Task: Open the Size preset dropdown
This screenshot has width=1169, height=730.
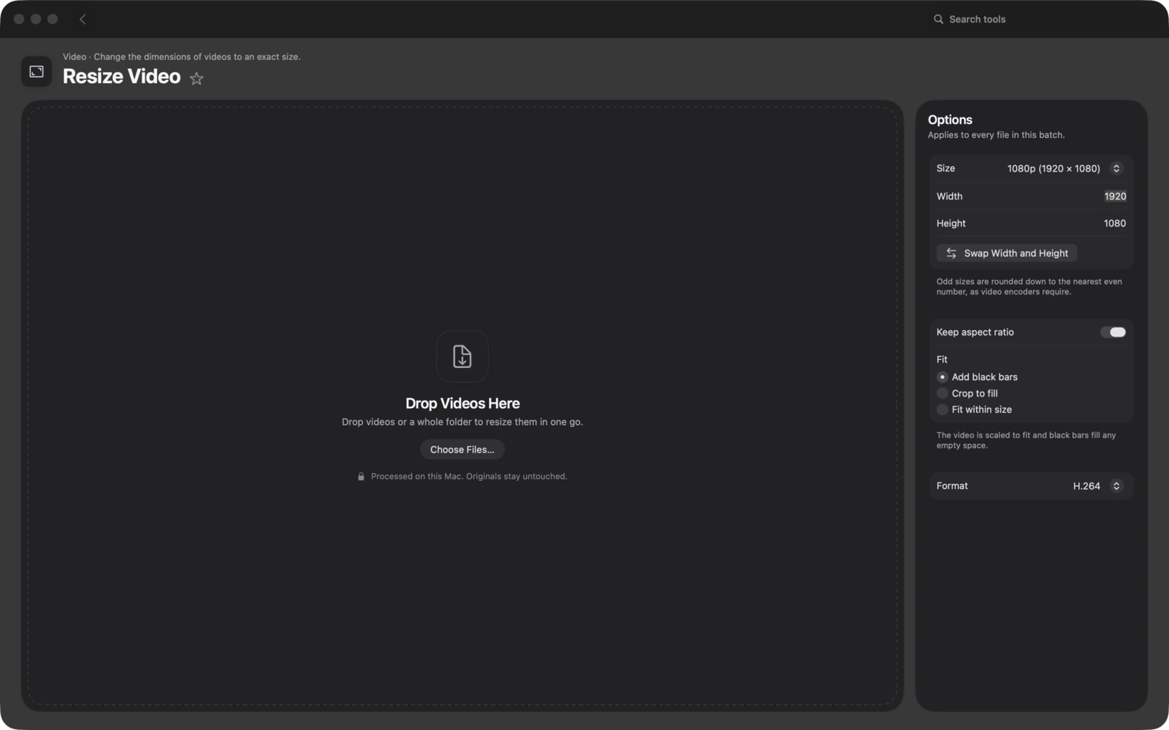Action: [x=1065, y=169]
